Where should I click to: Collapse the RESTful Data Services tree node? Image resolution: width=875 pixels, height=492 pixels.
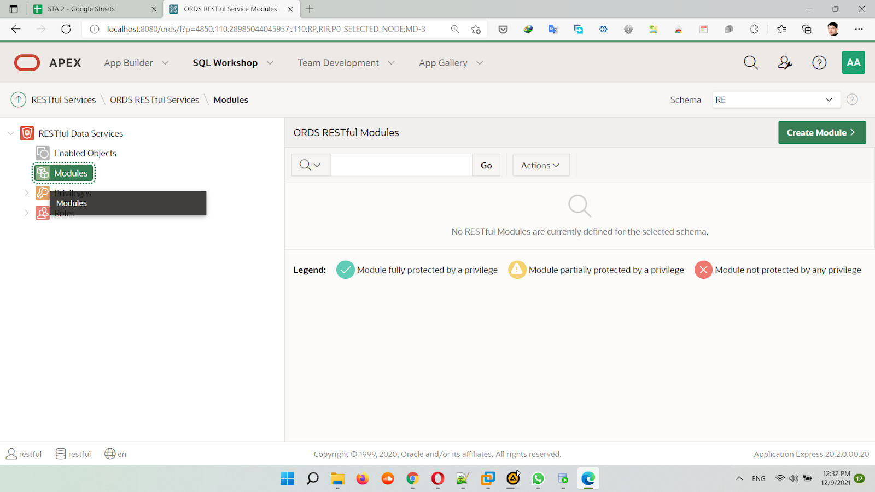(x=10, y=133)
